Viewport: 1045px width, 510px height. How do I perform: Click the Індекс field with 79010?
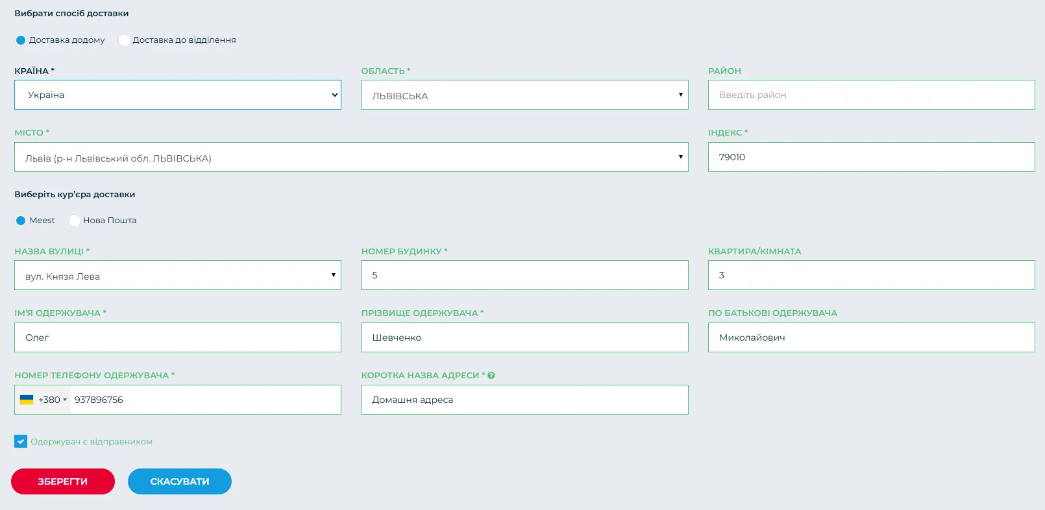pos(870,157)
